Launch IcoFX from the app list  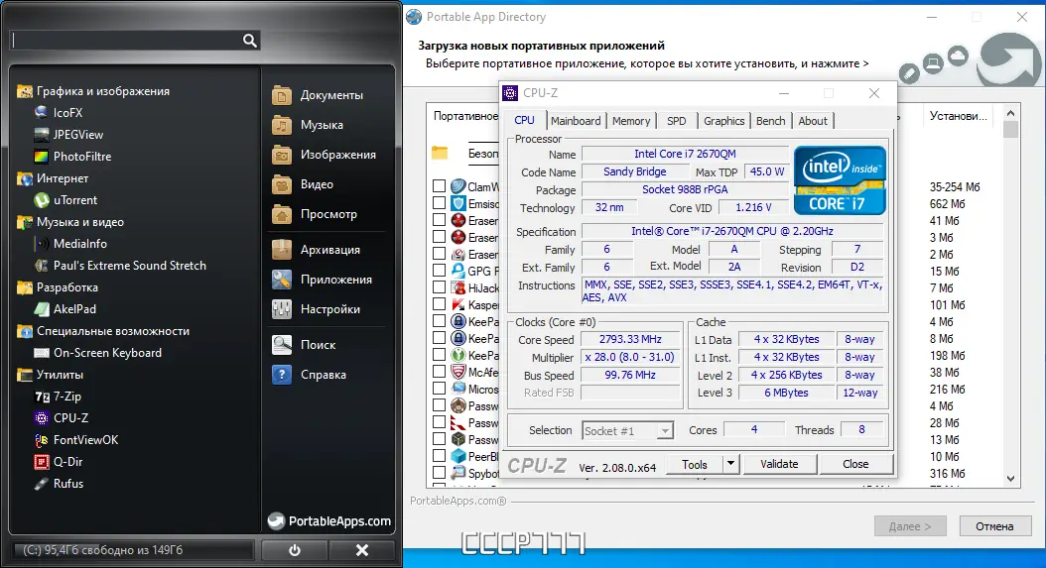(67, 113)
